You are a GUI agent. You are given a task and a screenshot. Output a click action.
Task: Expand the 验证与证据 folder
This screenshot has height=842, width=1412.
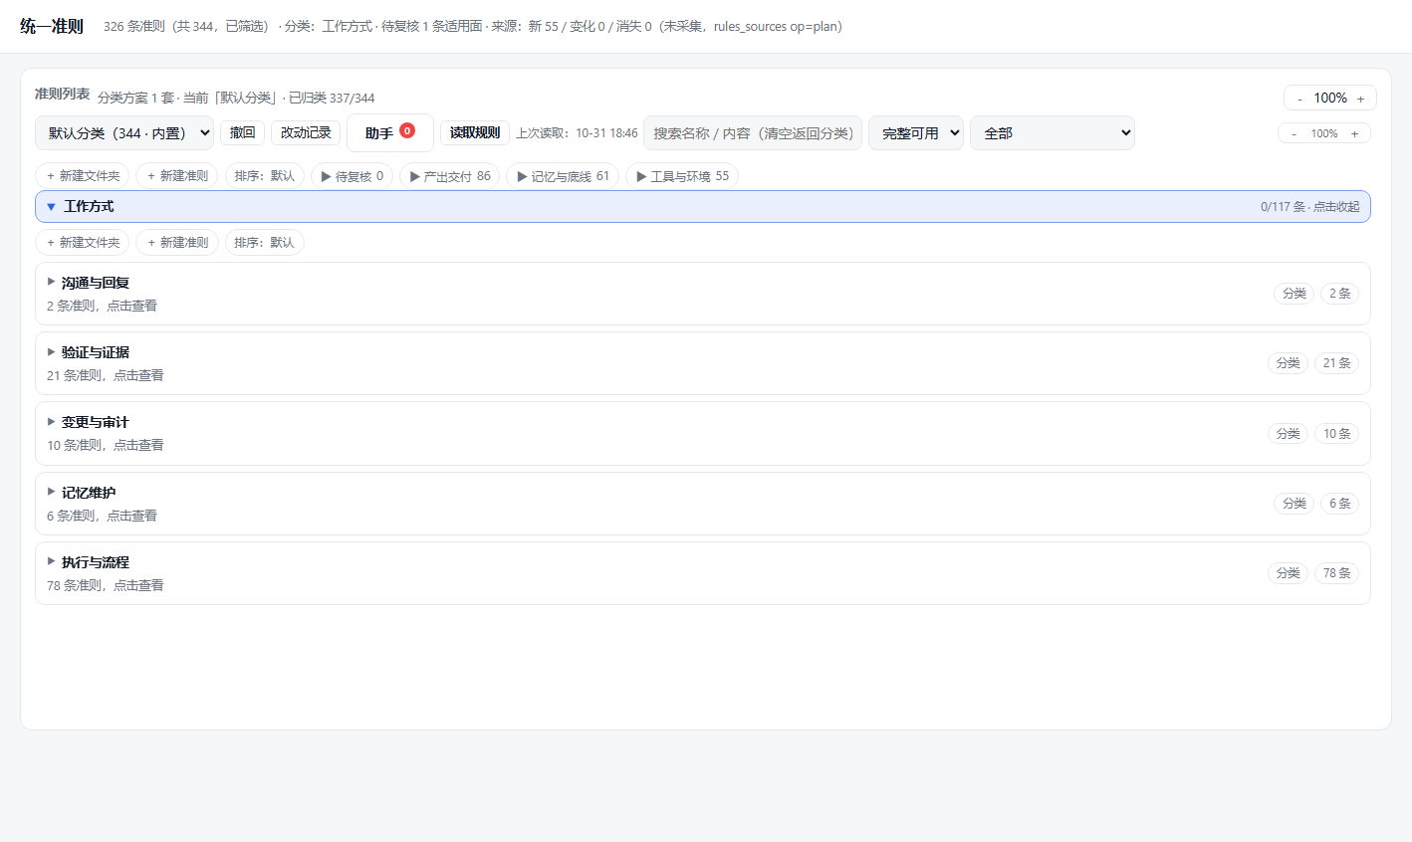pyautogui.click(x=703, y=363)
